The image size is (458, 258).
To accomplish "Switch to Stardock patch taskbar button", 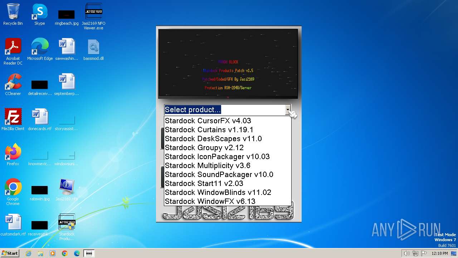I will point(89,253).
